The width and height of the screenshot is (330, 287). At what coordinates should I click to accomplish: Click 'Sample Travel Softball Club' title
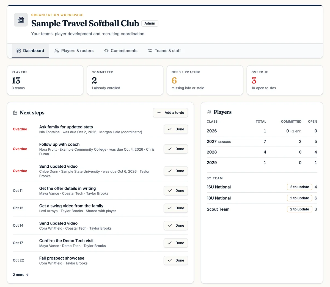(x=85, y=23)
